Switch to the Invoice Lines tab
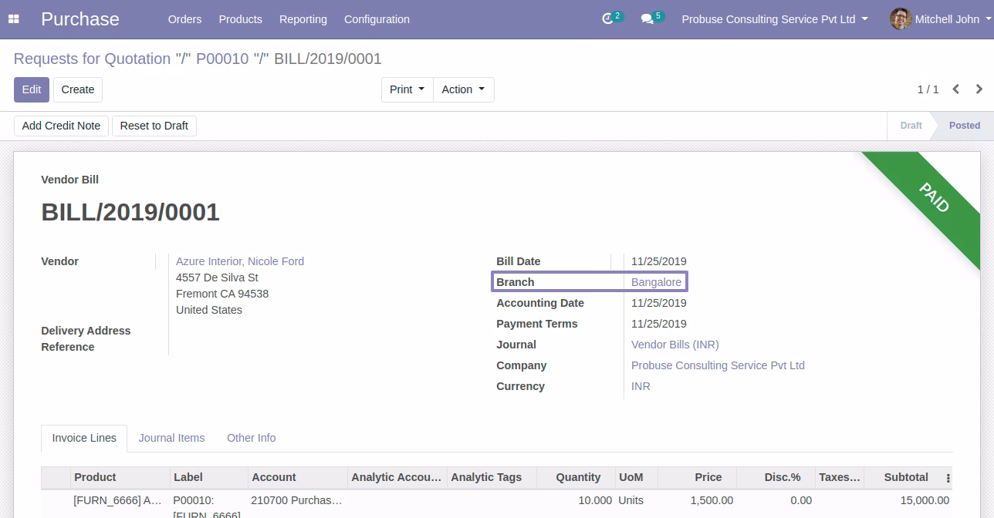994x518 pixels. click(84, 438)
